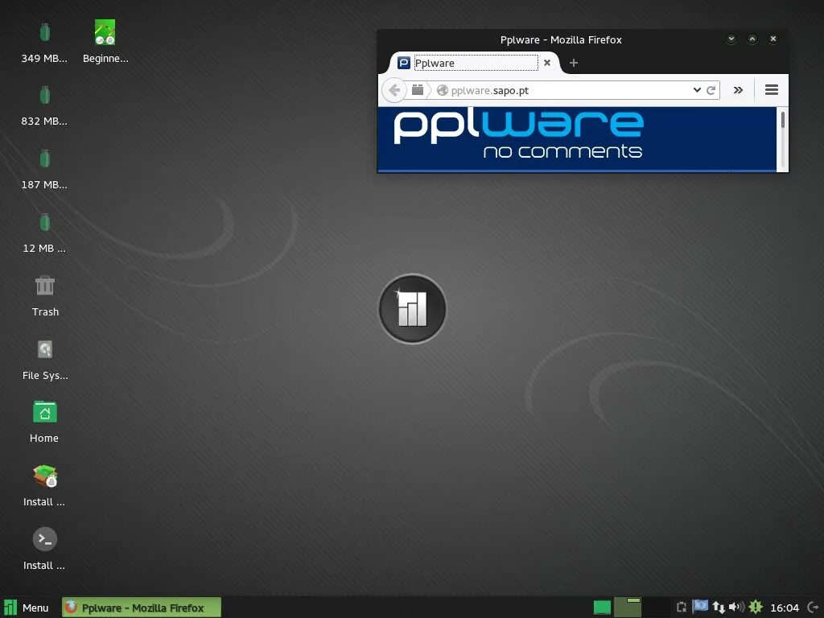Click the Pplware favicon on the tab
The height and width of the screenshot is (618, 824).
click(404, 63)
